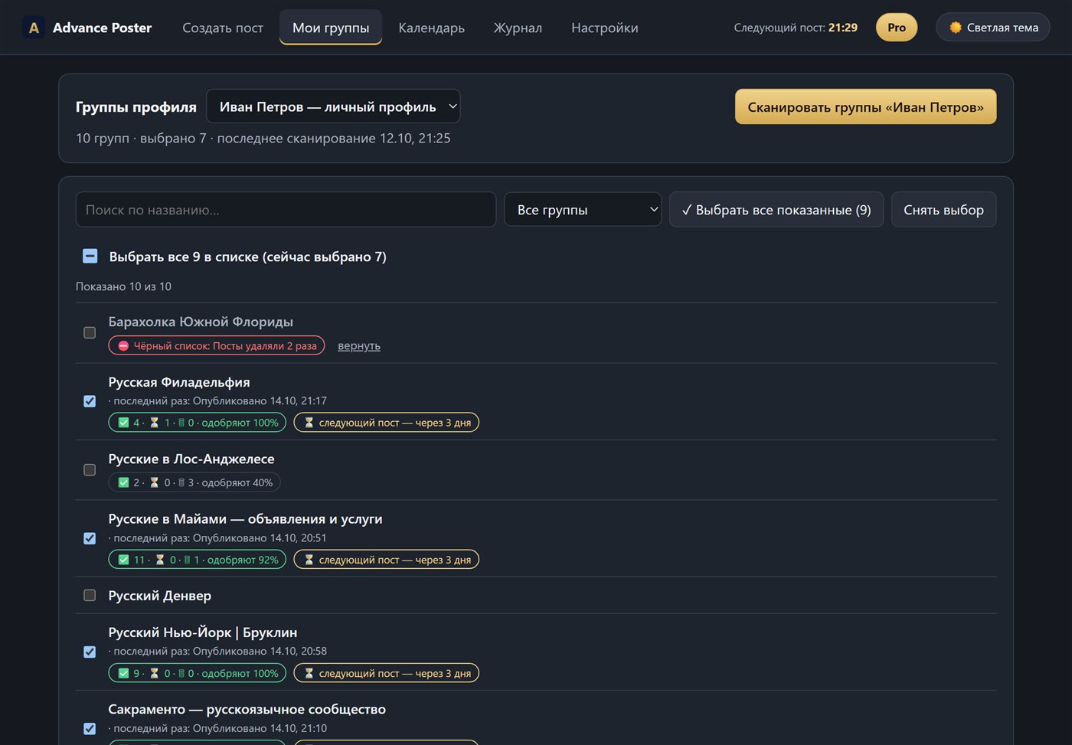Click 'Выбрать все показанные (9)' button

pos(776,209)
